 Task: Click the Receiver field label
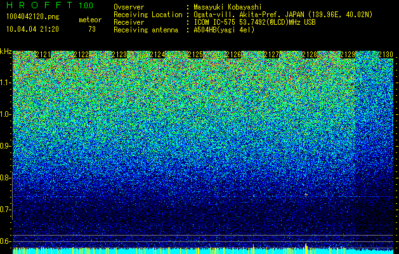129,22
